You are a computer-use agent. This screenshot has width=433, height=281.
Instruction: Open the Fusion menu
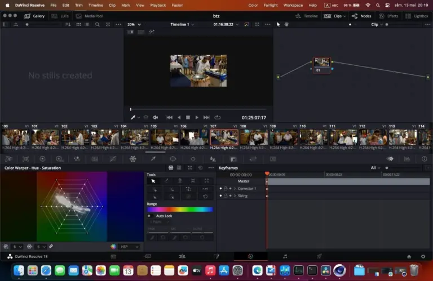[177, 5]
